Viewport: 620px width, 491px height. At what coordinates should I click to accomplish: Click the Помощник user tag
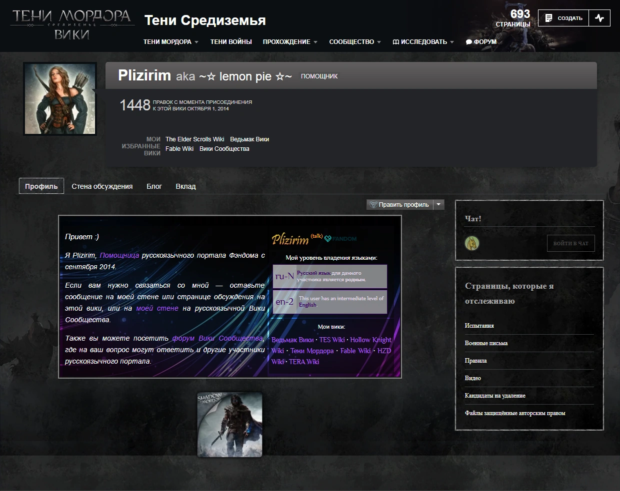tap(319, 76)
